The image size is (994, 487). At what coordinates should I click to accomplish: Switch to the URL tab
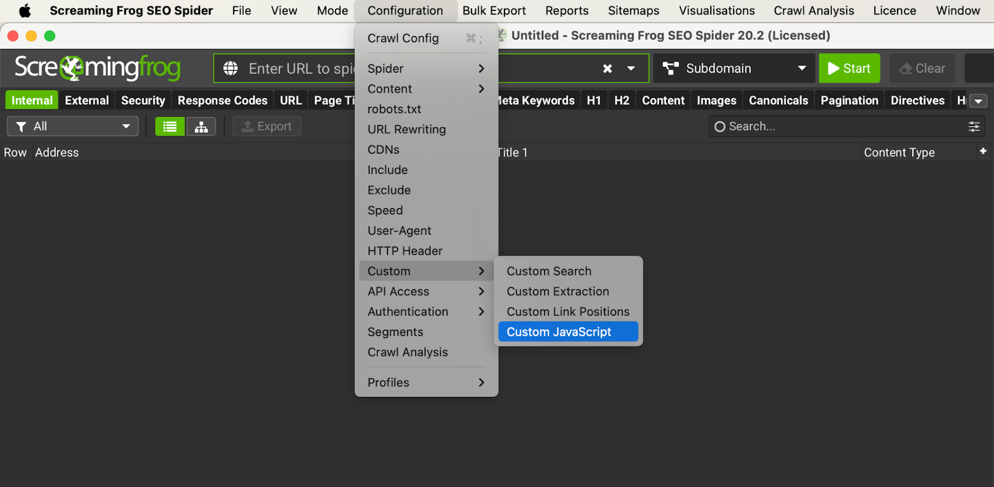pos(291,100)
